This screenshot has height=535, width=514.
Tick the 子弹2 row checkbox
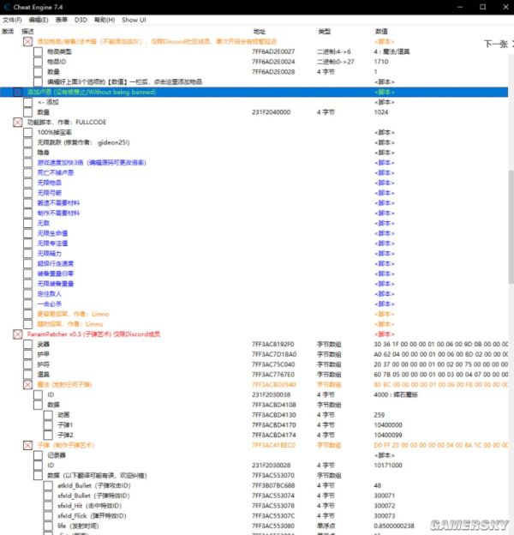[x=48, y=435]
